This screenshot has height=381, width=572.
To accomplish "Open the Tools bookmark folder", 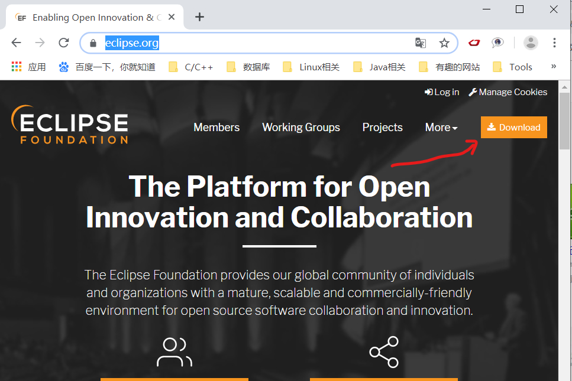I will coord(512,67).
